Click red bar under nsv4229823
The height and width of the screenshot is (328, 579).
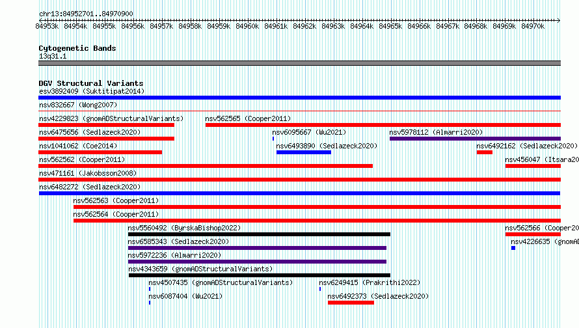pyautogui.click(x=106, y=125)
